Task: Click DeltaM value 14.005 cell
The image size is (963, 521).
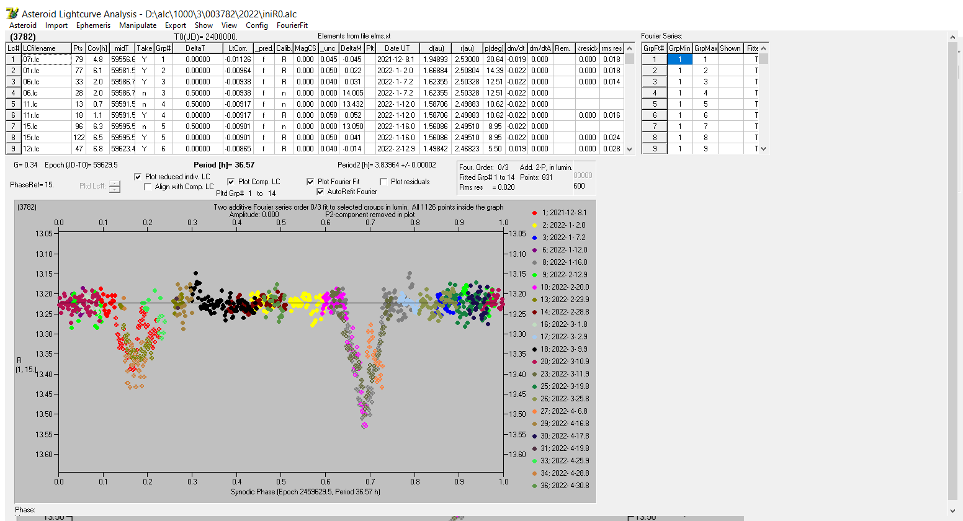Action: (351, 93)
